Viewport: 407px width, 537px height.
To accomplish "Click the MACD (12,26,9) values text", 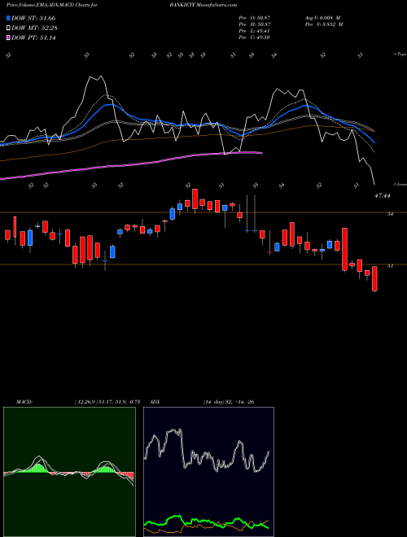I will pyautogui.click(x=107, y=402).
